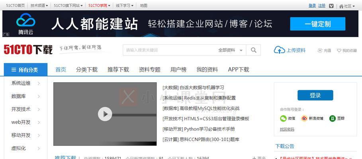Open Python学习必备技术手册 link
This screenshot has height=159, width=362.
click(x=209, y=129)
